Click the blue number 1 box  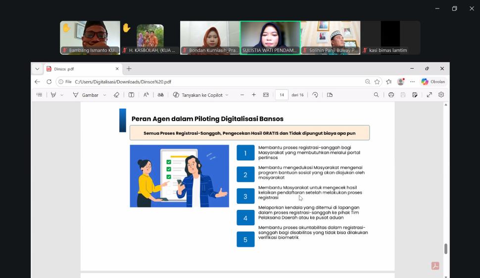click(x=245, y=153)
